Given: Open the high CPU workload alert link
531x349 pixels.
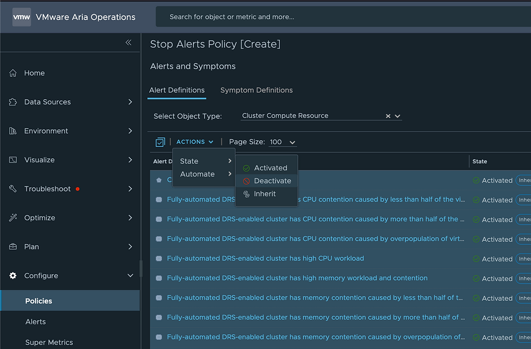Looking at the screenshot, I should 265,258.
